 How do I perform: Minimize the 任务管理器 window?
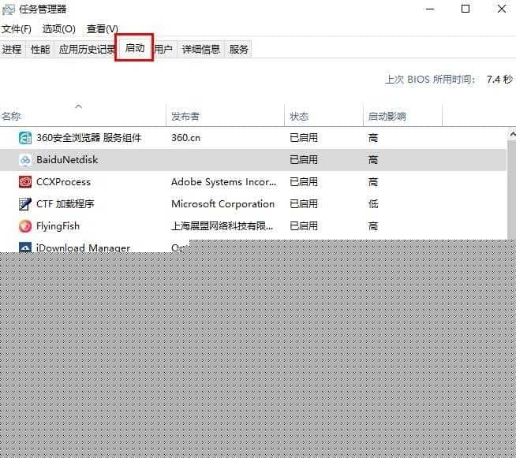(x=430, y=9)
